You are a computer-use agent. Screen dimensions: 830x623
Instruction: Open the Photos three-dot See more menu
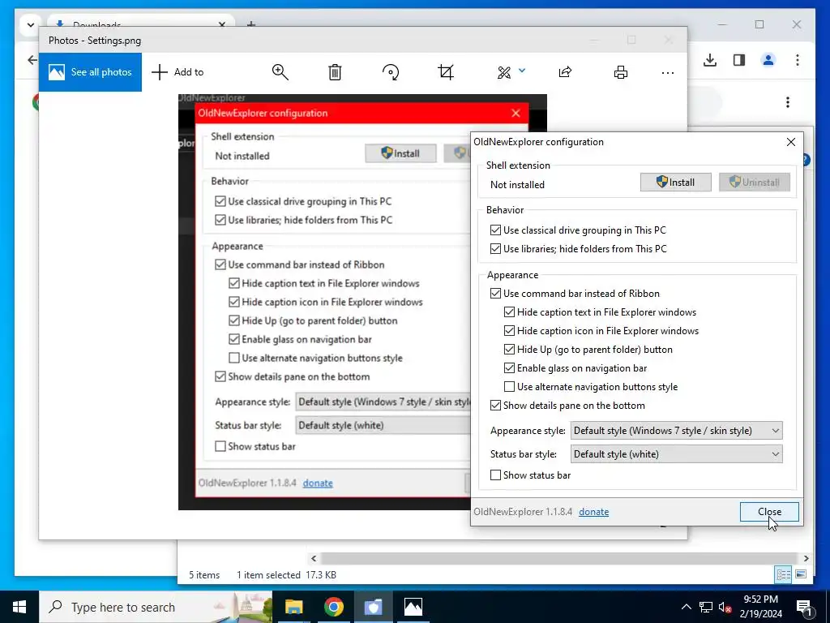point(668,72)
